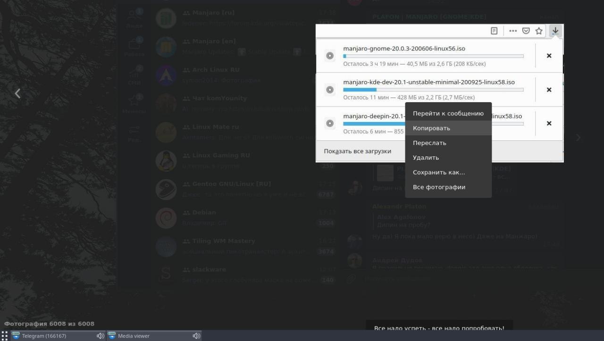Click the 'Фотография 6008 из 6008' caption
The width and height of the screenshot is (604, 341).
49,324
